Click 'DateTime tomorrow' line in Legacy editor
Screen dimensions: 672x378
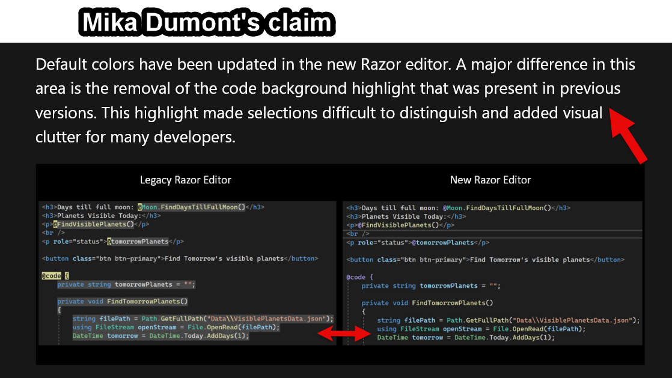point(160,335)
